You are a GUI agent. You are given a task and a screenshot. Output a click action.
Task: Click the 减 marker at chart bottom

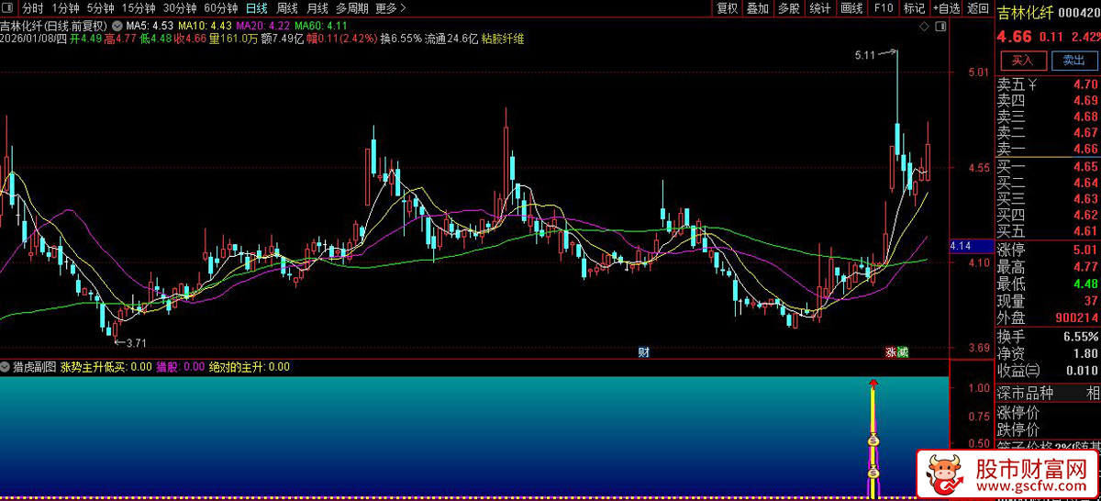pyautogui.click(x=902, y=351)
